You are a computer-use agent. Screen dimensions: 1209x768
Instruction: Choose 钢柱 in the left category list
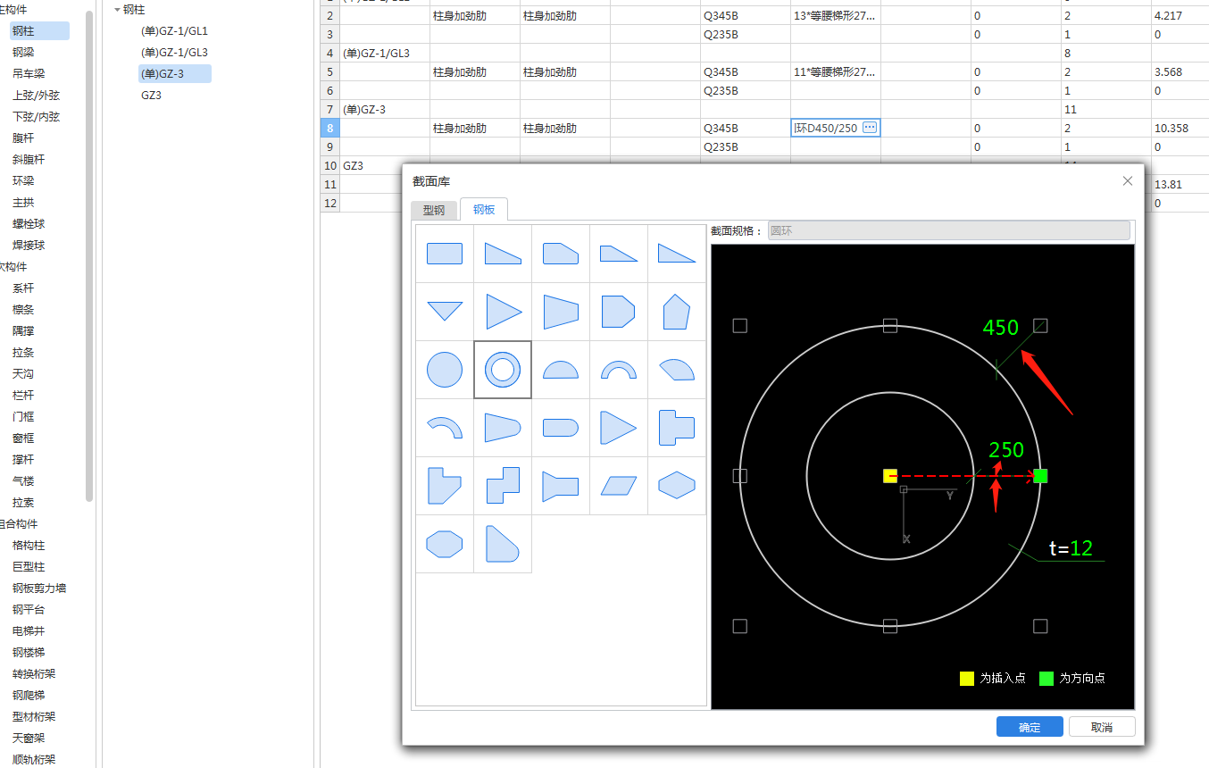click(x=39, y=30)
